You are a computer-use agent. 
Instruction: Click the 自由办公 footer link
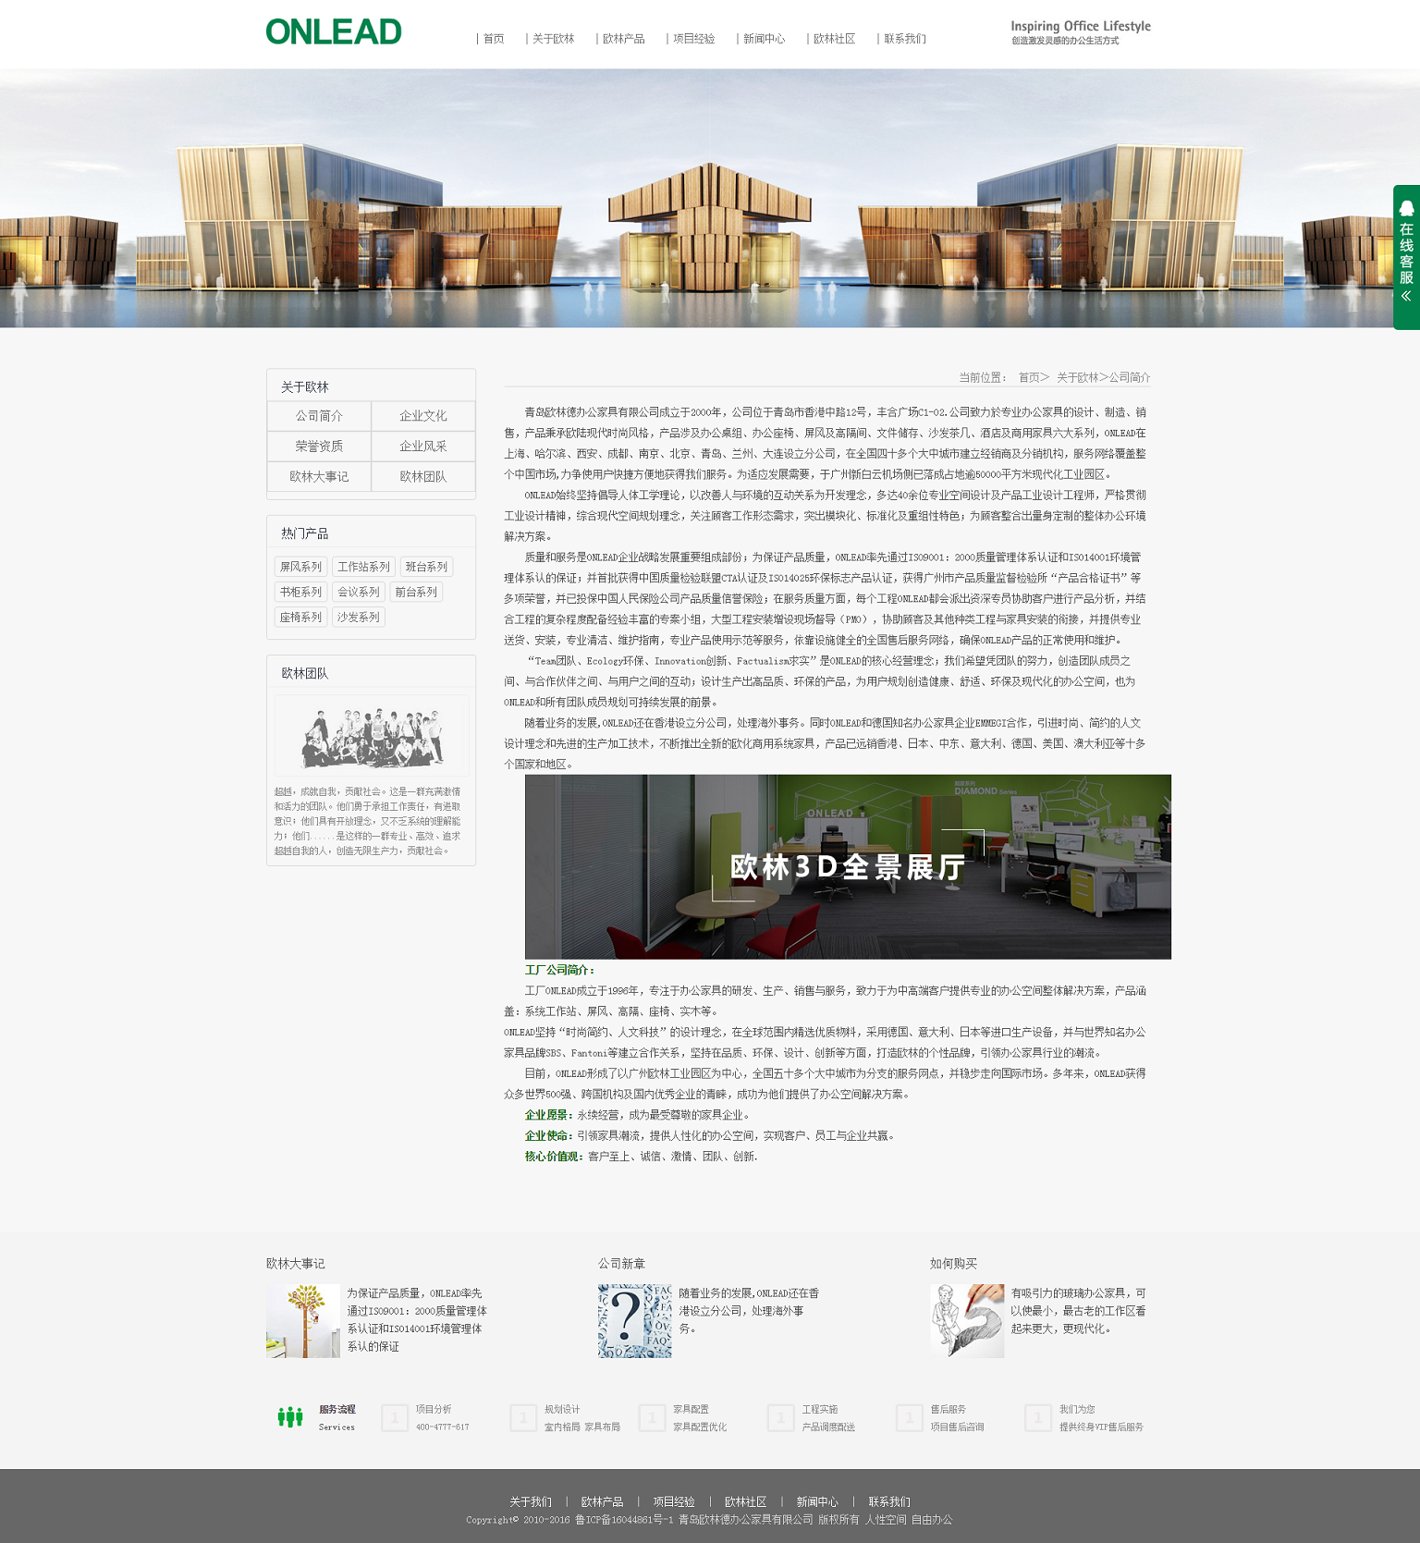coord(932,1520)
